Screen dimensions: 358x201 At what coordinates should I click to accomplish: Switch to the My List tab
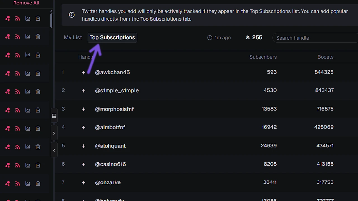coord(73,37)
